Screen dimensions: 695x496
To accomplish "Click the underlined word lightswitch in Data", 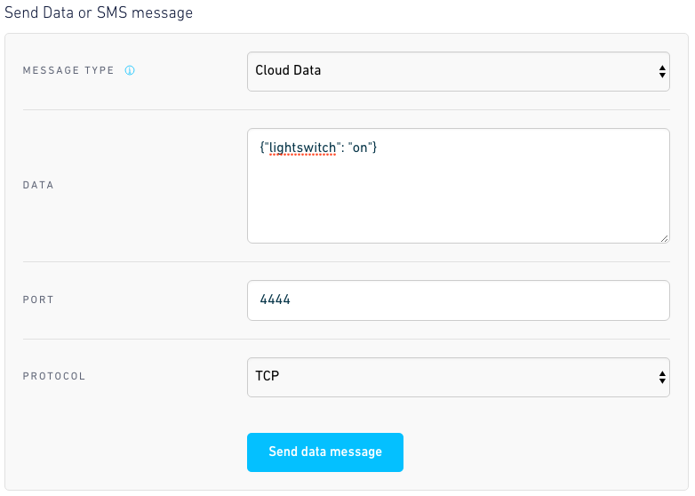I will point(302,148).
